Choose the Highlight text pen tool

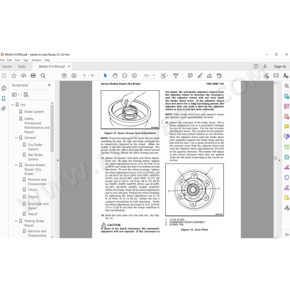click(200, 75)
